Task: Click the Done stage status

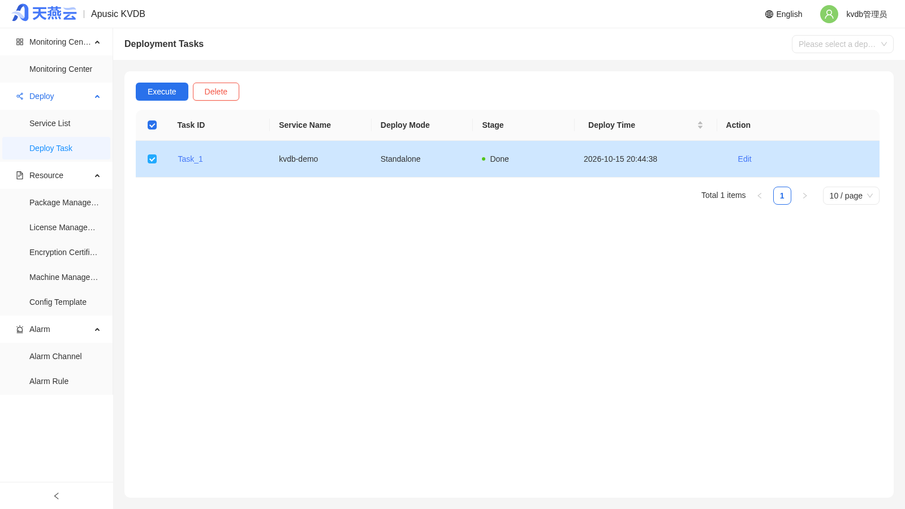Action: pos(495,159)
